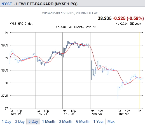Click the Tue 09 date label
The height and width of the screenshot is (125, 145).
(123, 114)
